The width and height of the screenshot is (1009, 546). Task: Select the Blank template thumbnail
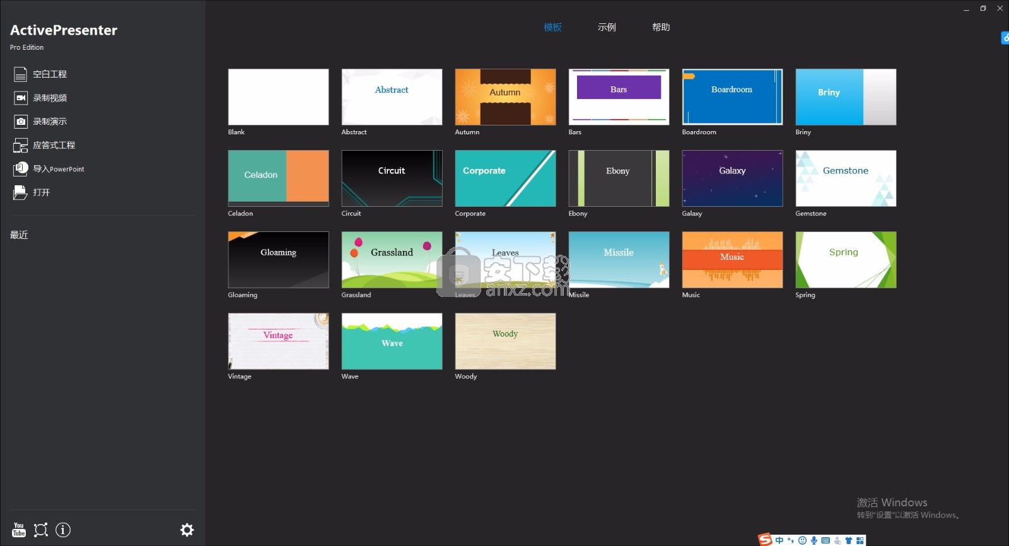pos(278,97)
